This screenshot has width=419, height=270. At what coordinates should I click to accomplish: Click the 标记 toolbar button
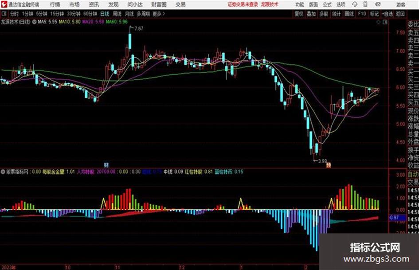[x=374, y=14]
